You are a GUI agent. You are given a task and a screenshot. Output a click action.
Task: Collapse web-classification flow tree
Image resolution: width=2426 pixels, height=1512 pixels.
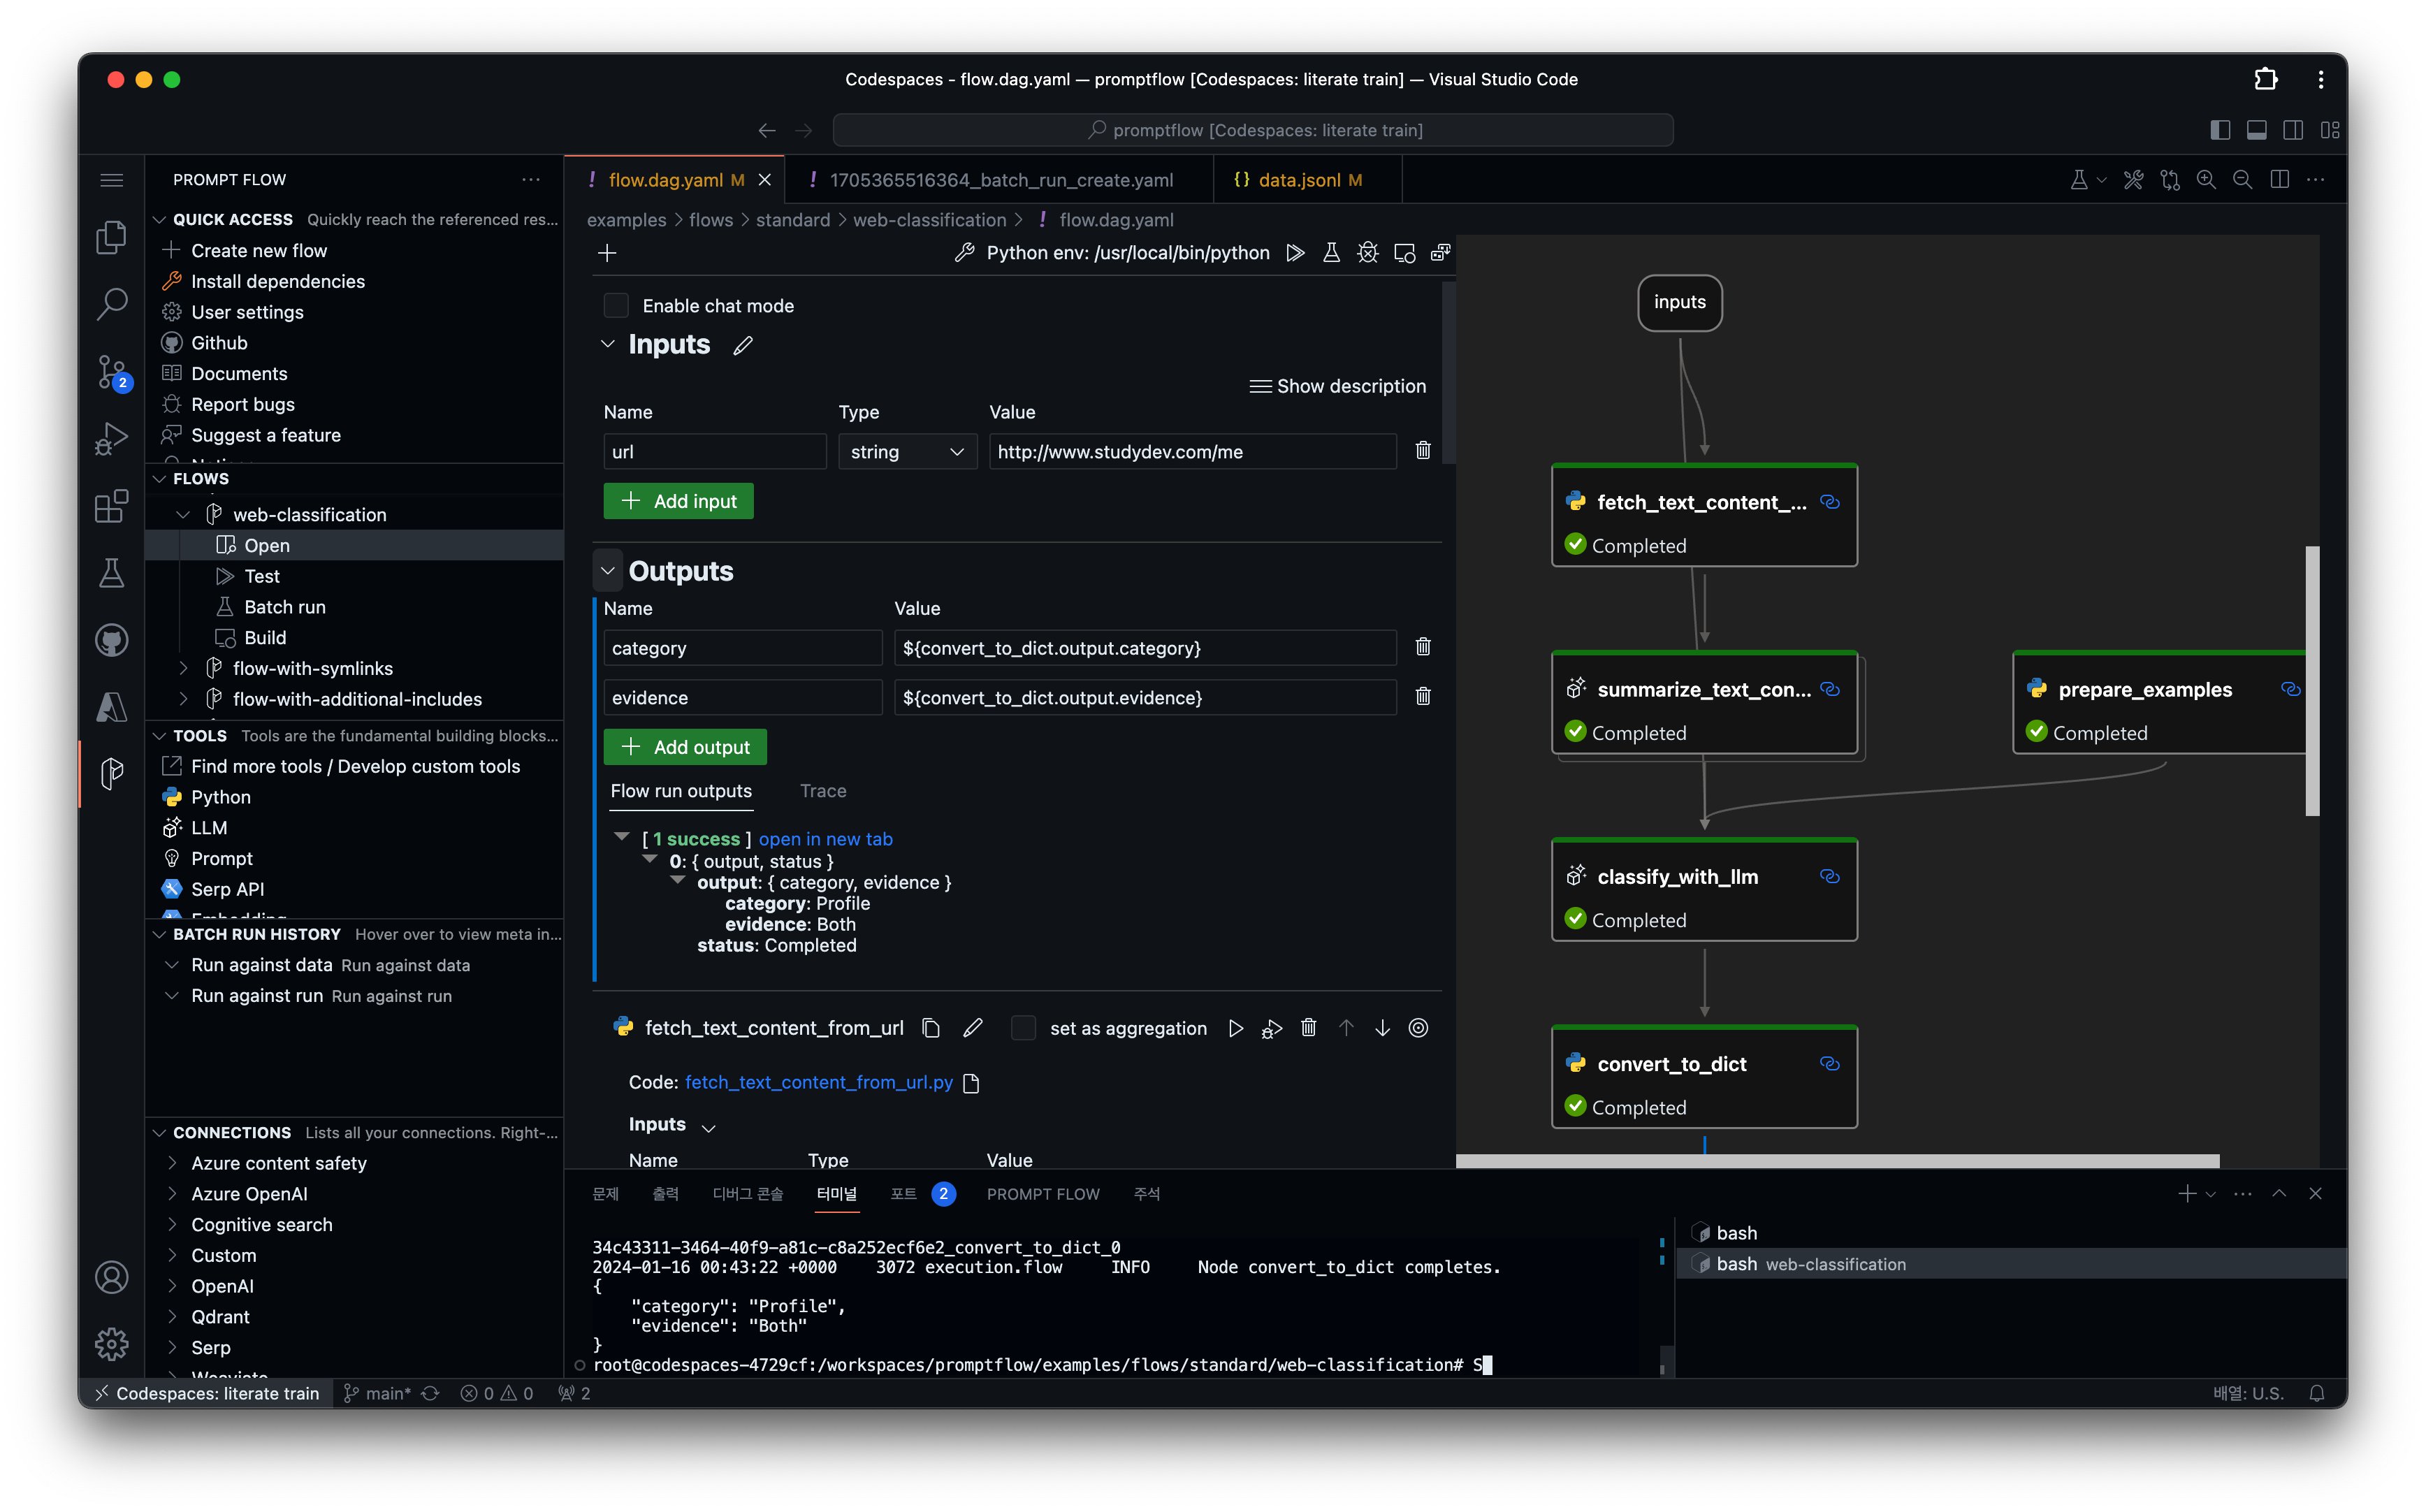click(x=183, y=515)
